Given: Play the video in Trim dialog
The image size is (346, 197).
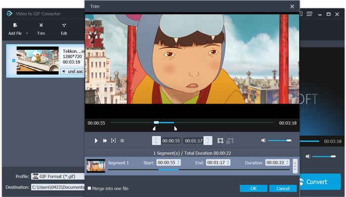Looking at the screenshot, I should (96, 141).
